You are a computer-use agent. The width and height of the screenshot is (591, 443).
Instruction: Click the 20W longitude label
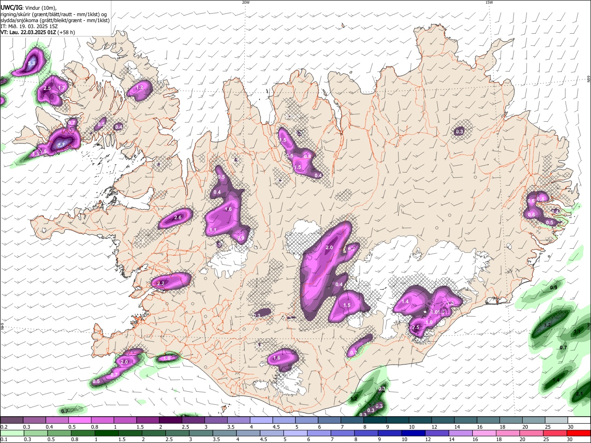(x=246, y=2)
